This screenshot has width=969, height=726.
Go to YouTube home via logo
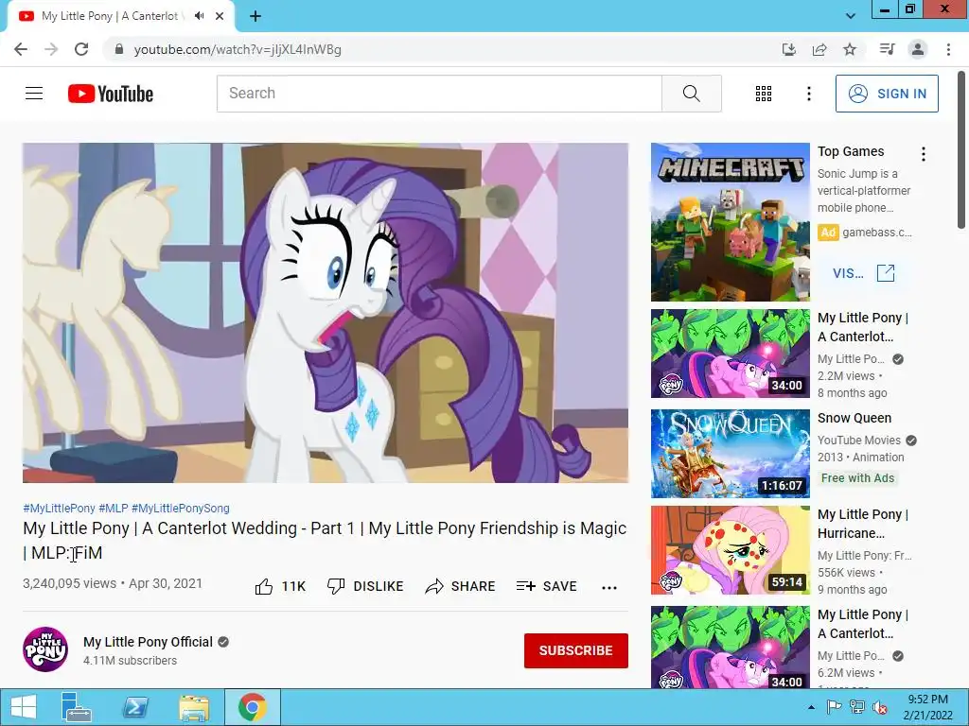click(x=111, y=94)
